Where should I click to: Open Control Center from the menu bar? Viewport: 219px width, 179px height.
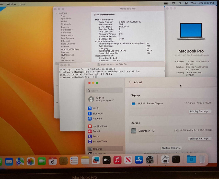point(186,3)
